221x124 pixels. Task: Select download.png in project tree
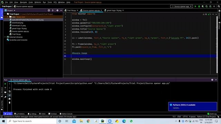pyautogui.click(x=18, y=23)
